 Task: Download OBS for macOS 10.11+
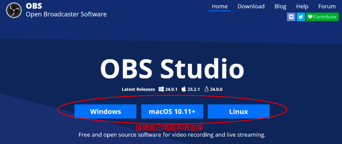[172, 111]
